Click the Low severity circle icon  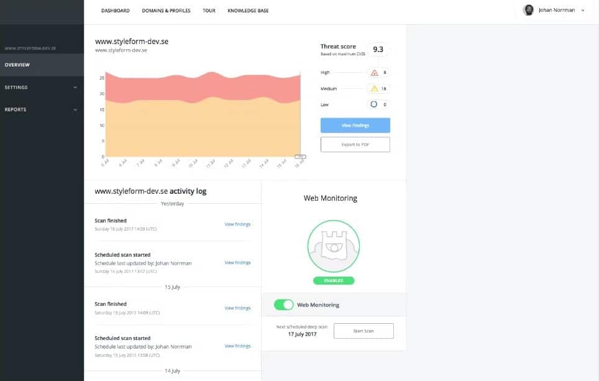click(x=373, y=104)
